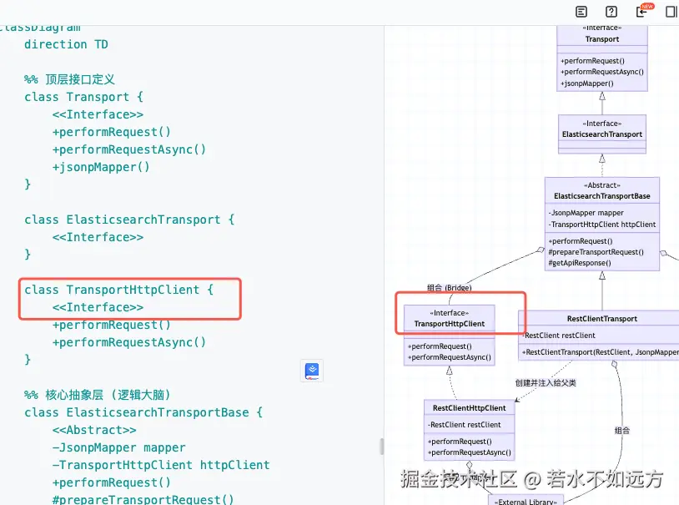This screenshot has height=505, width=679.
Task: Click the '组合 (Bridge)' edge label in diagram
Action: 449,288
